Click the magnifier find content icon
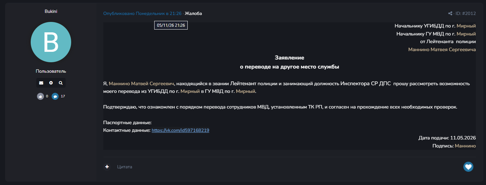The height and width of the screenshot is (185, 486). 61,83
